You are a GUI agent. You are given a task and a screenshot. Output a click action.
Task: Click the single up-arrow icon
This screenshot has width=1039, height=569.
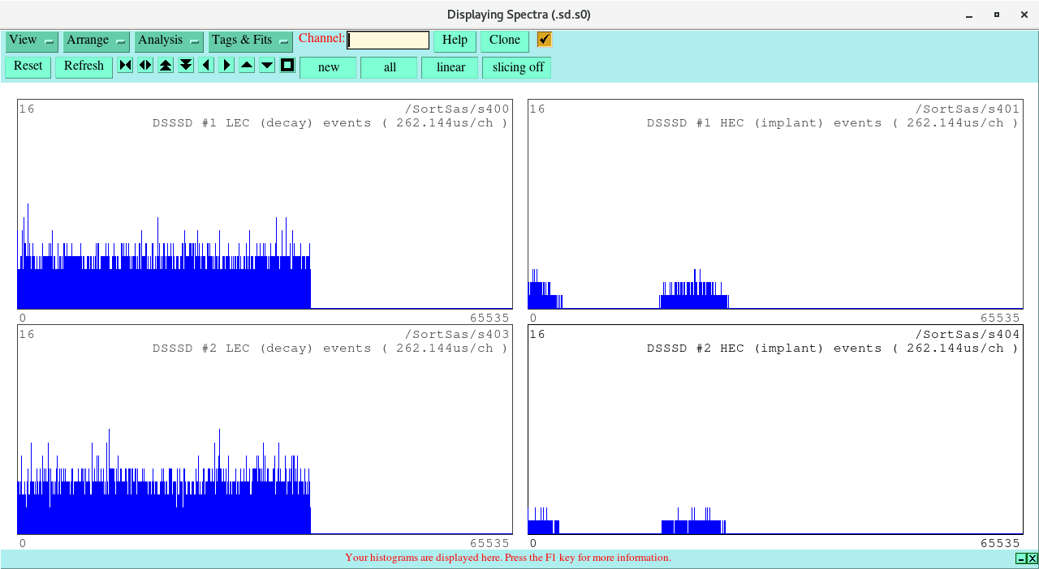247,66
